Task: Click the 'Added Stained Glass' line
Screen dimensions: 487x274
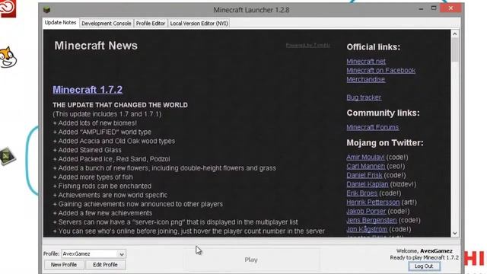Action: click(87, 150)
